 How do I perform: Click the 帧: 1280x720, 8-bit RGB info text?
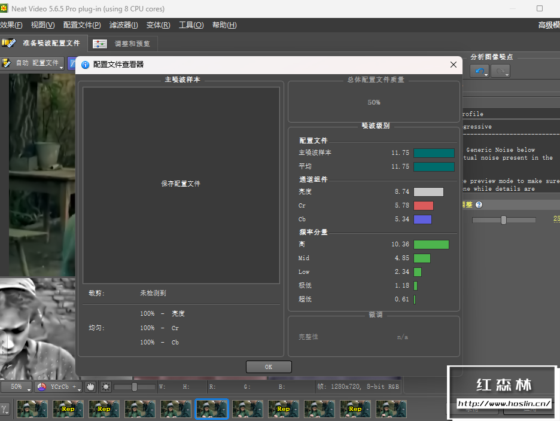(x=358, y=387)
